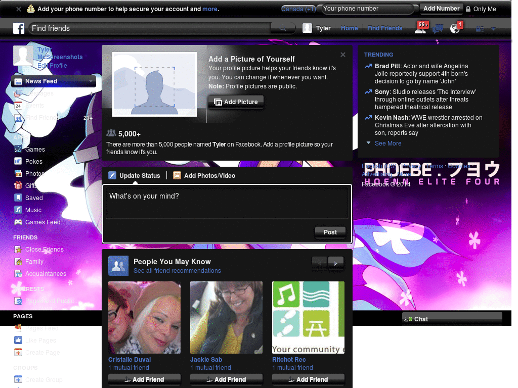
Task: Open privacy shortcuts icon in top bar
Action: 480,29
